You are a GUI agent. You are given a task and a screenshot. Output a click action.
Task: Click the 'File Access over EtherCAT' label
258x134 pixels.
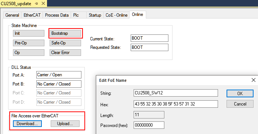pos(35,116)
